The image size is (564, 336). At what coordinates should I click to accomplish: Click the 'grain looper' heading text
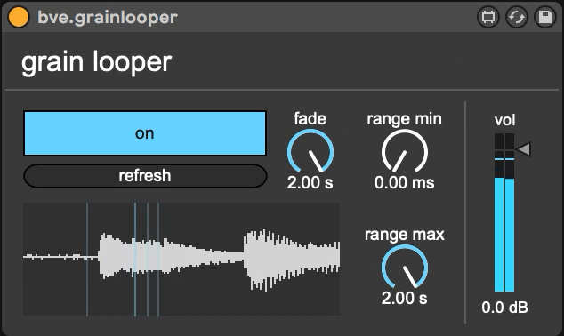pos(96,62)
